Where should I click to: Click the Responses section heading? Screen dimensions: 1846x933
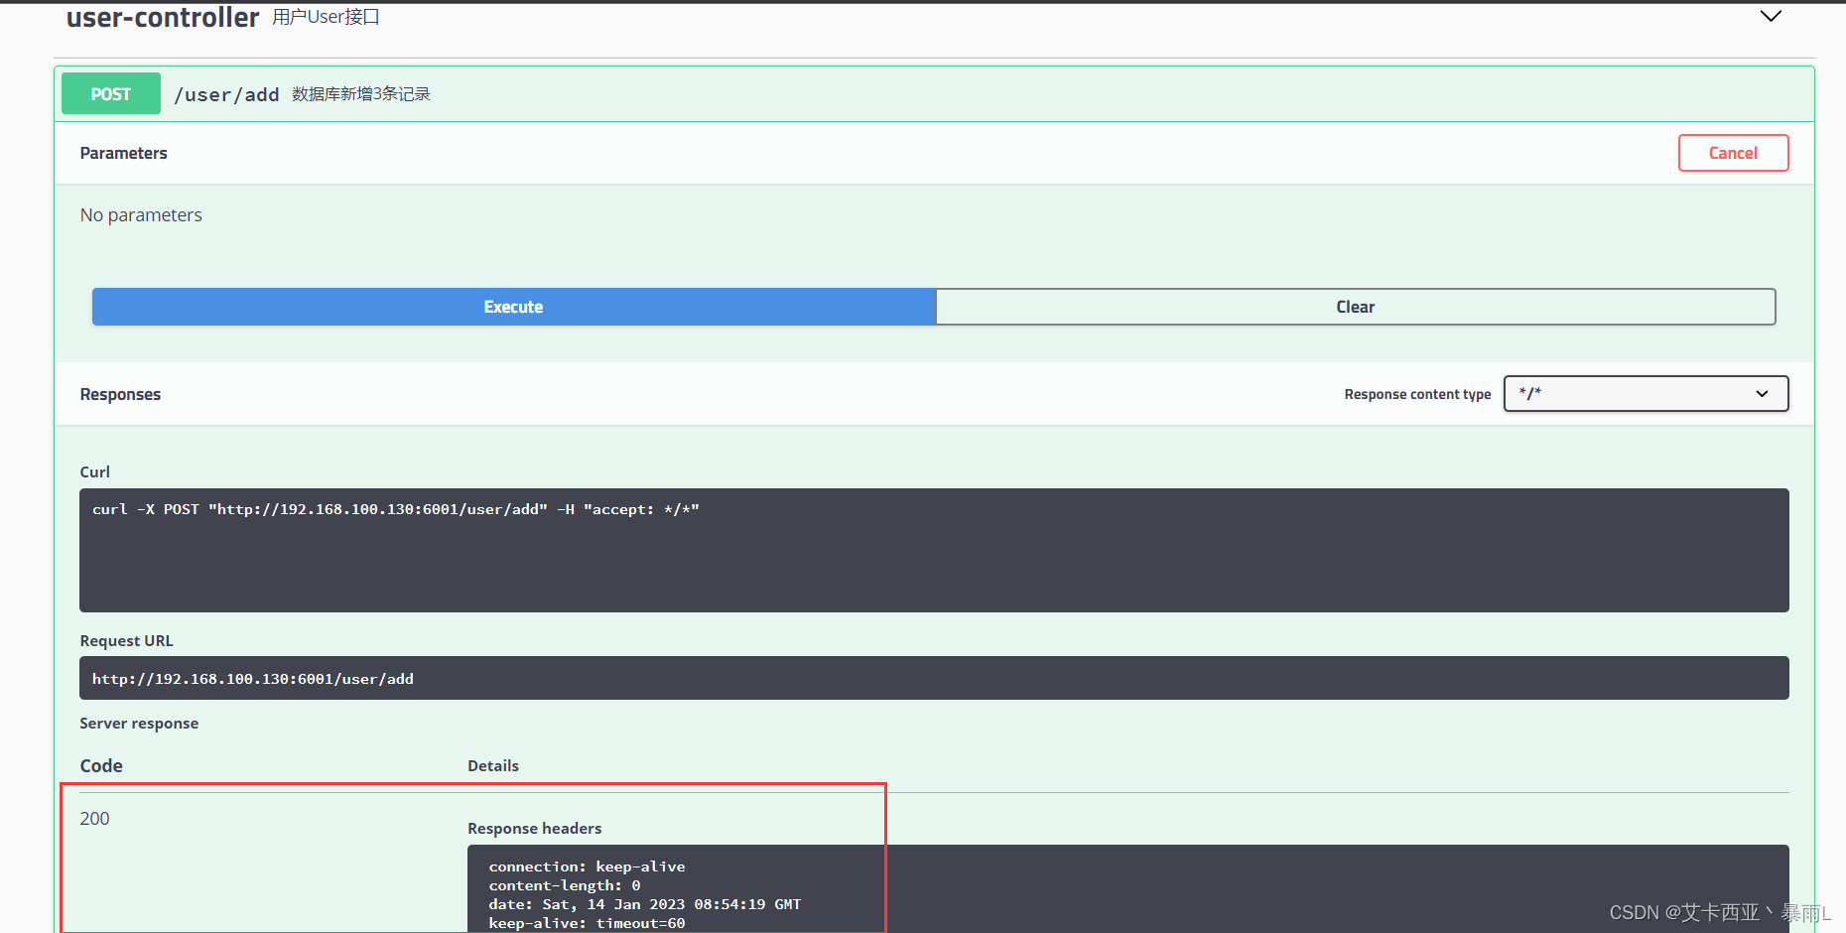(120, 394)
